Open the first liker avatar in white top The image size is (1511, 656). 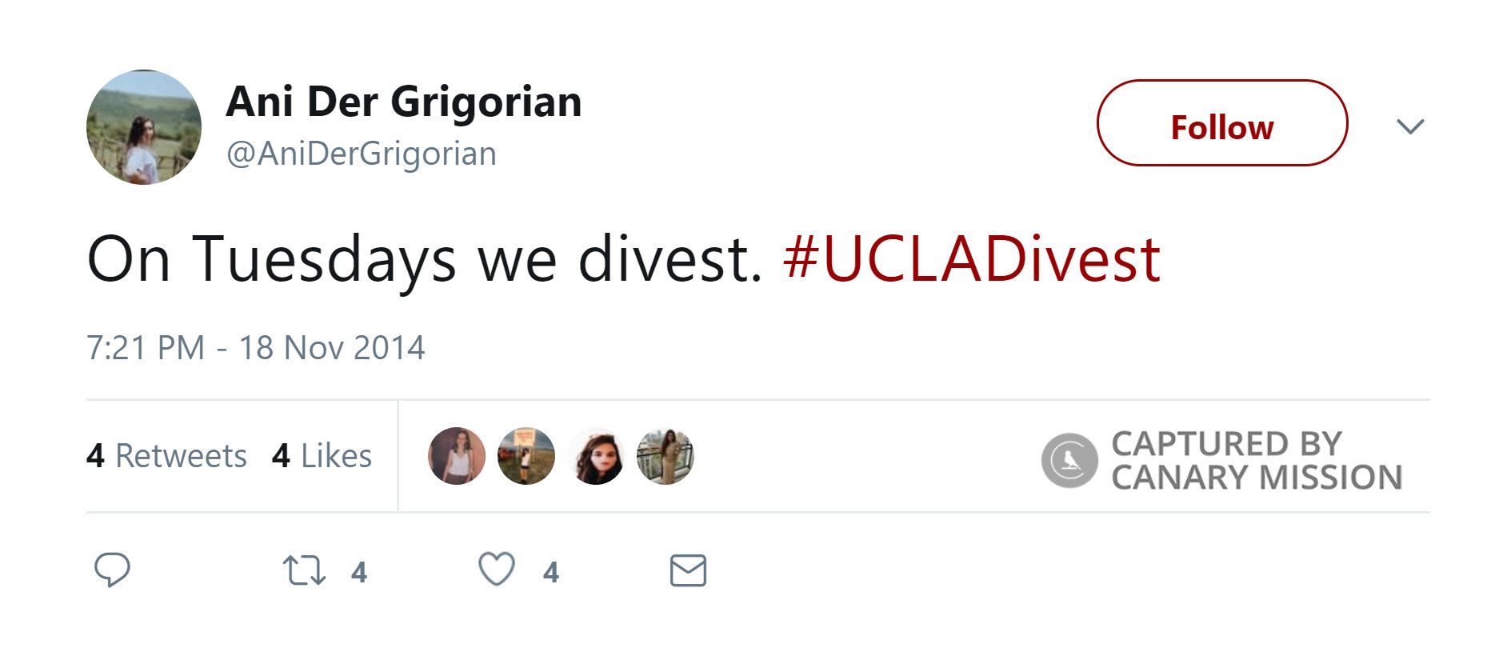click(x=457, y=456)
